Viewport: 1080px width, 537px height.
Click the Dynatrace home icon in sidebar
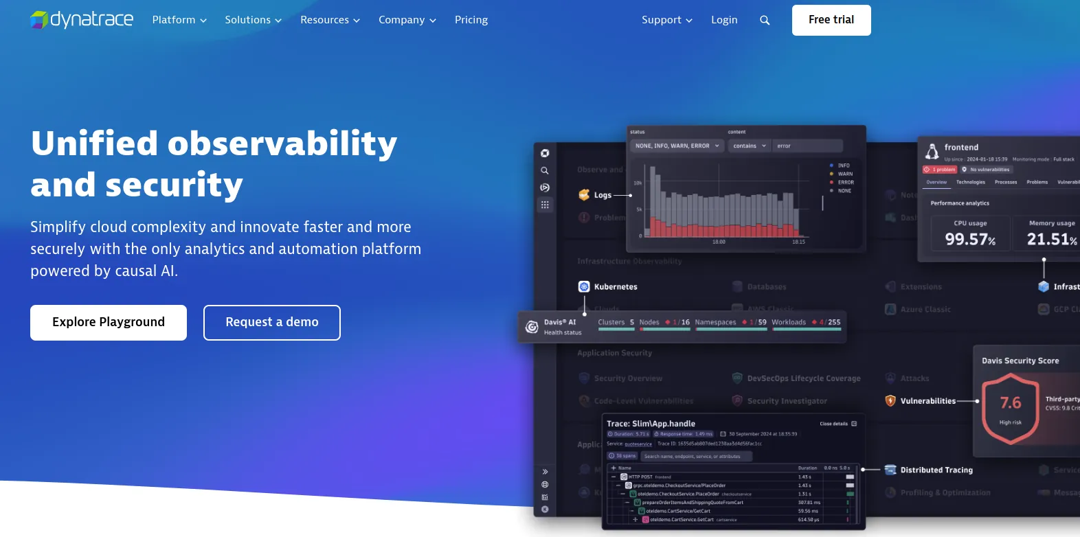point(545,153)
